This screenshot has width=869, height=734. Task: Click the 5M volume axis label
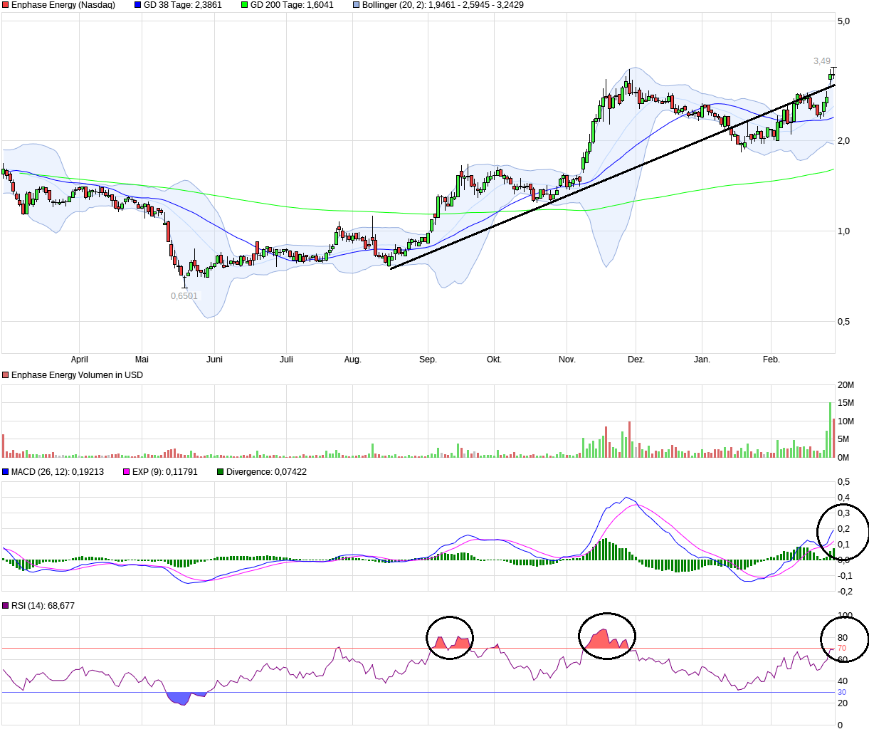tap(843, 439)
